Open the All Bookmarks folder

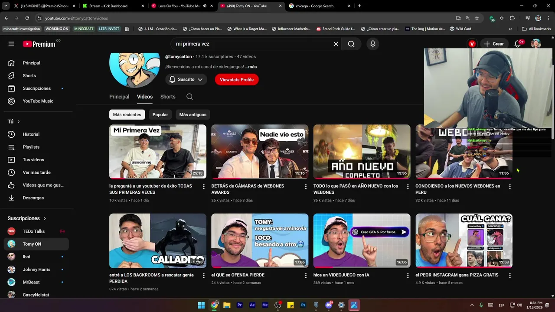(x=536, y=29)
